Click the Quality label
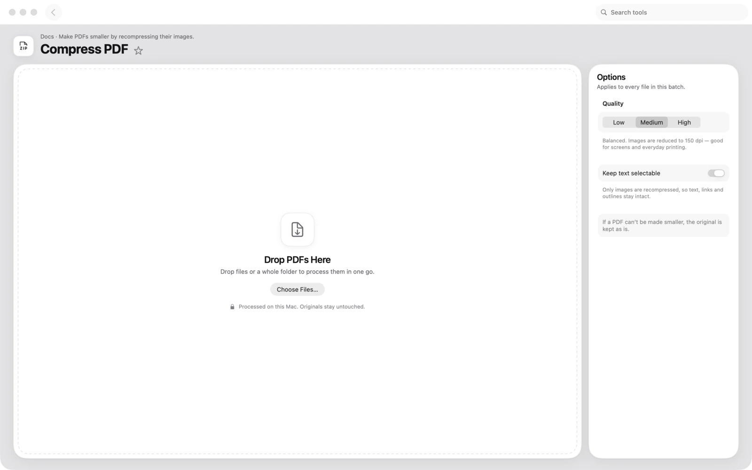Viewport: 752px width, 470px height. (x=613, y=103)
